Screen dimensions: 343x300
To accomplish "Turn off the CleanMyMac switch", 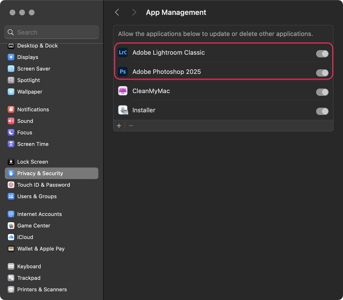I will [x=322, y=92].
